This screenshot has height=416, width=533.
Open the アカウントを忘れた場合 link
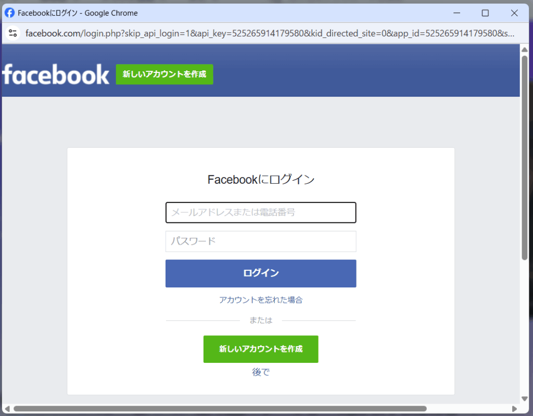click(x=261, y=300)
